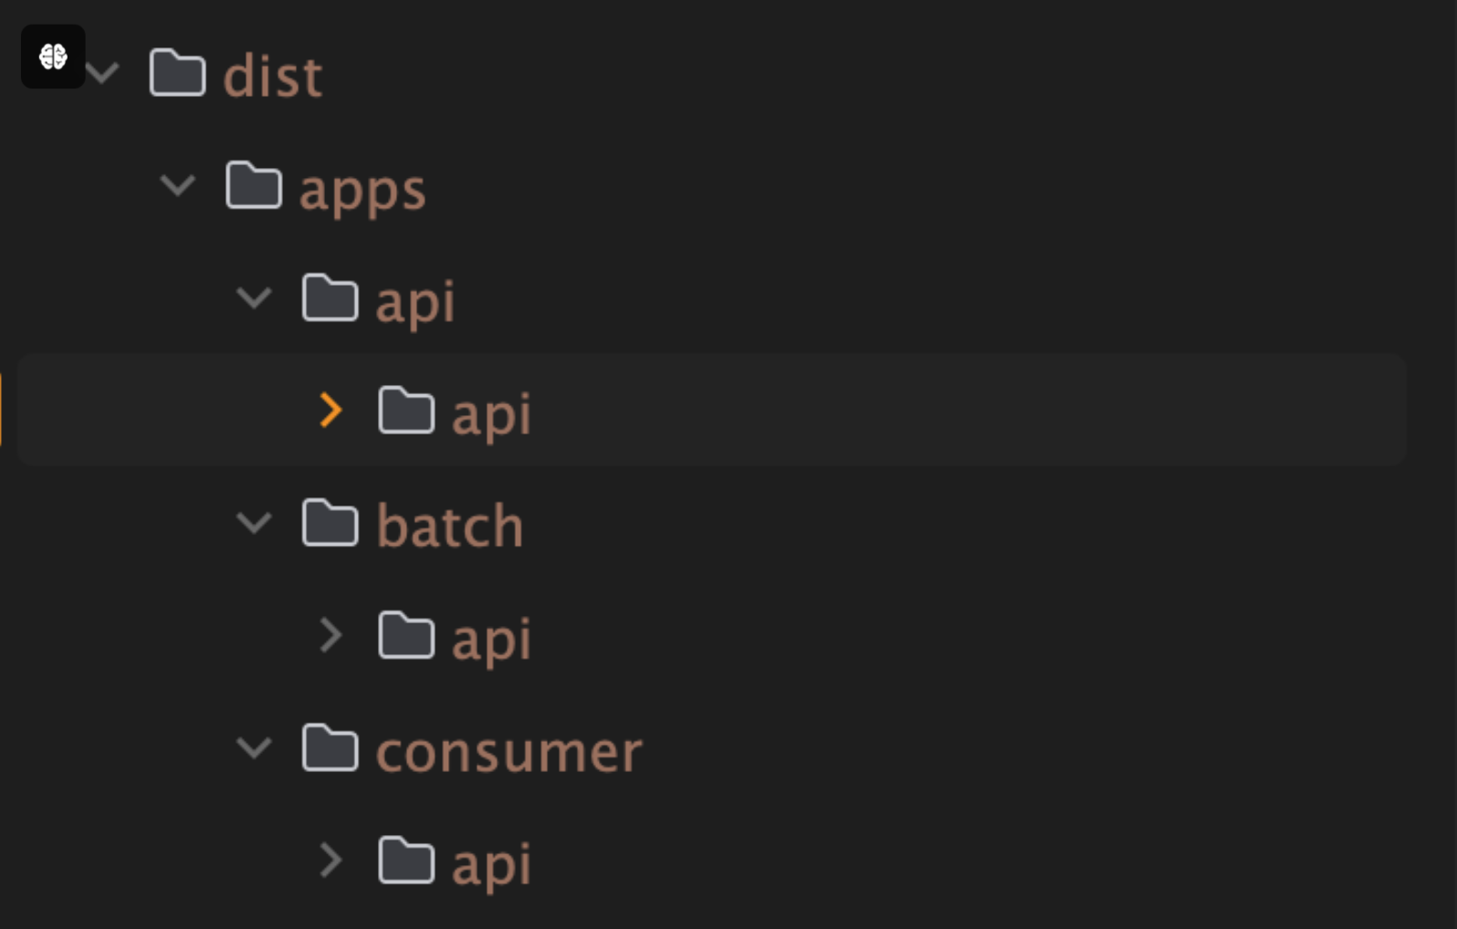Collapse the api folder directly under apps
The height and width of the screenshot is (929, 1457).
[254, 297]
